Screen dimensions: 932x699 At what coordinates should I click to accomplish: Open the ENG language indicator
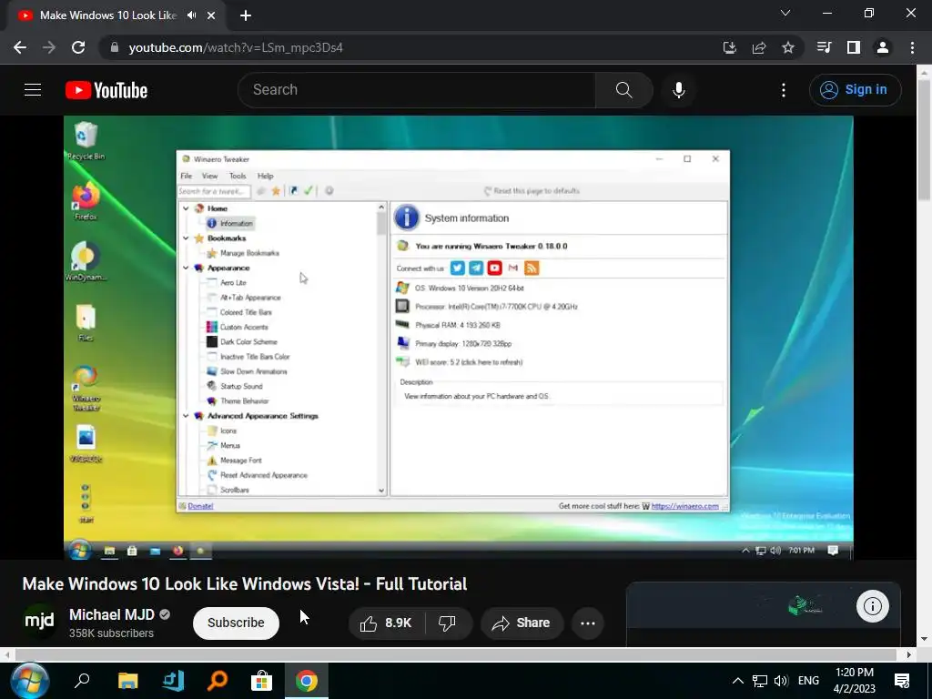[x=808, y=681]
